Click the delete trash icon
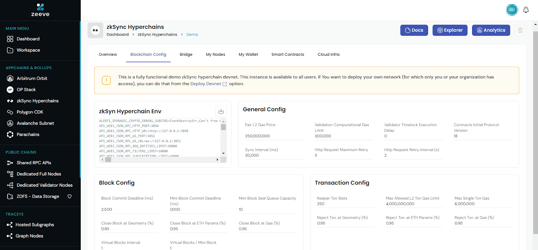 [x=520, y=30]
